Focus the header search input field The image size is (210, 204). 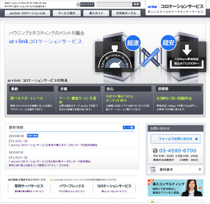[114, 4]
